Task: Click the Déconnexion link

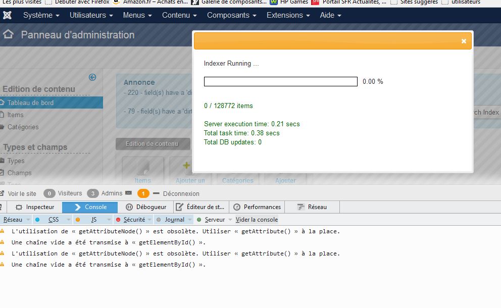Action: click(x=181, y=193)
